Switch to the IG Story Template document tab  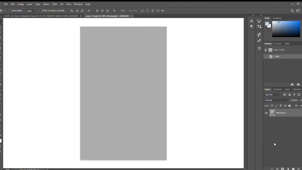click(42, 16)
